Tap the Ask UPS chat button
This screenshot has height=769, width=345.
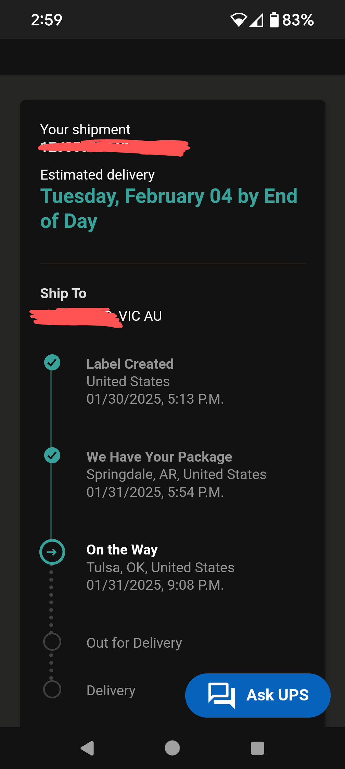258,695
